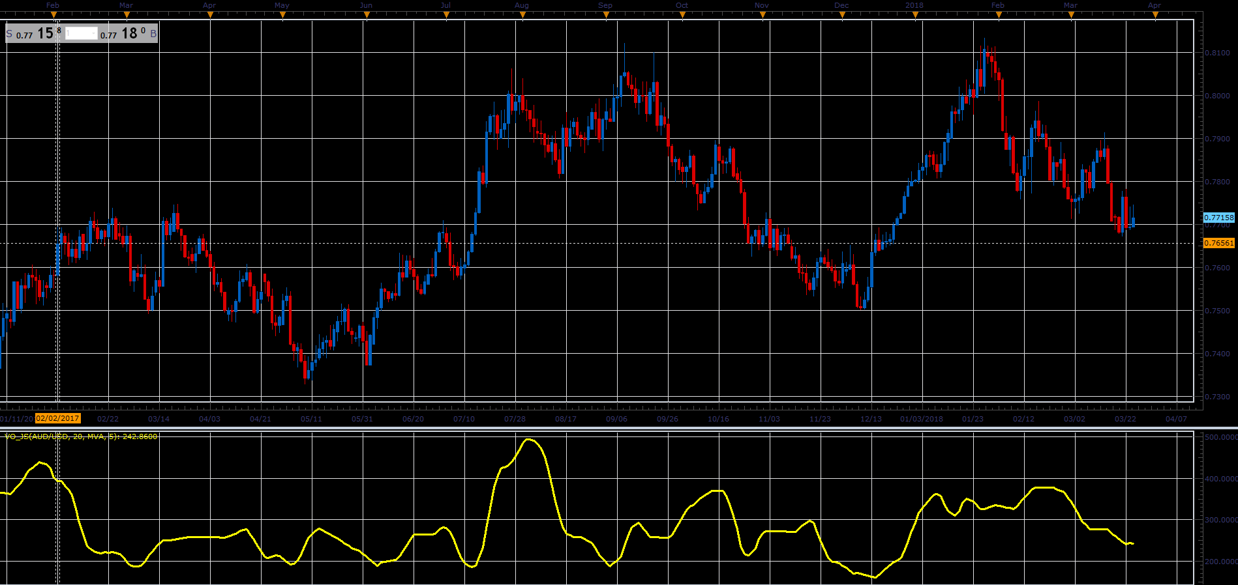The image size is (1238, 585).
Task: Click the 04/21 date axis label
Action: point(261,419)
